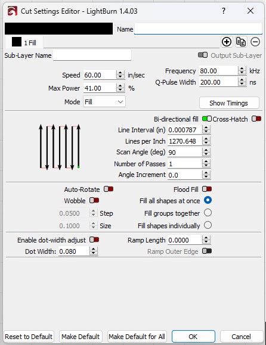Increase Ramp Length using up arrow
The width and height of the screenshot is (266, 345).
click(206, 238)
